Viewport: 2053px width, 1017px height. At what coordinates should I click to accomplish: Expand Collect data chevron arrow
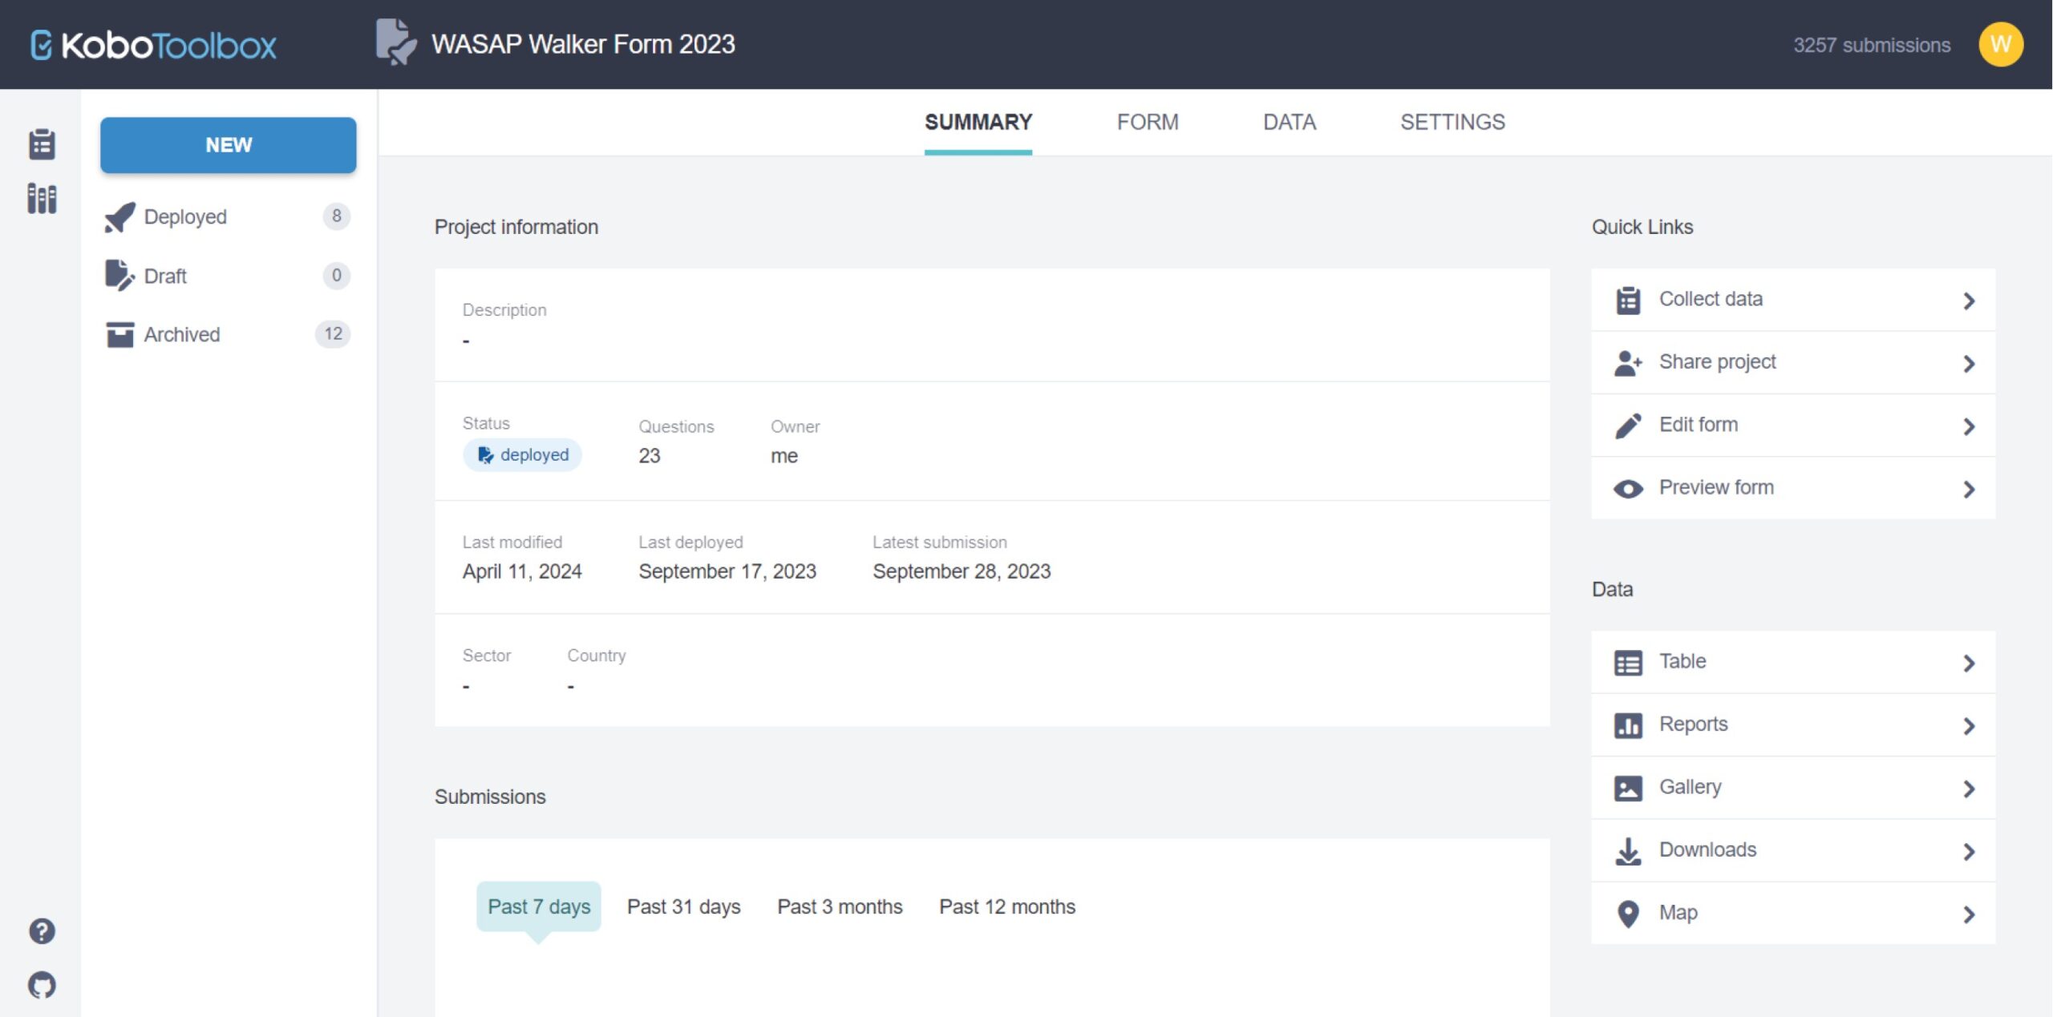pos(1969,301)
